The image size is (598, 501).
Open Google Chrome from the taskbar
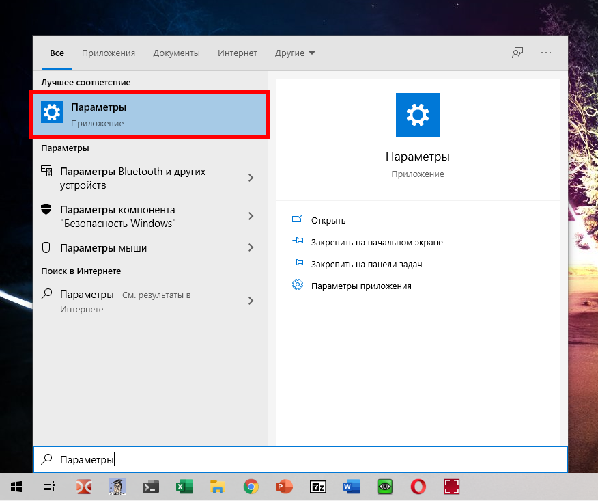coord(251,487)
